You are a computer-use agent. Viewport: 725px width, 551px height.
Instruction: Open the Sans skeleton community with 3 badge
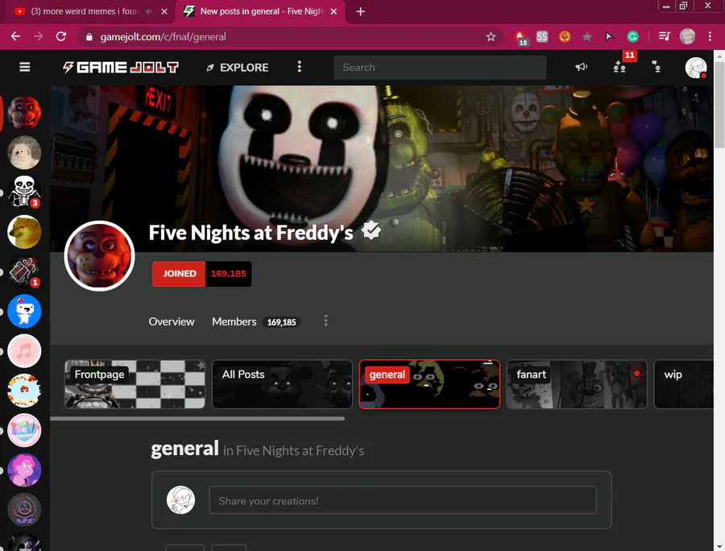(24, 193)
